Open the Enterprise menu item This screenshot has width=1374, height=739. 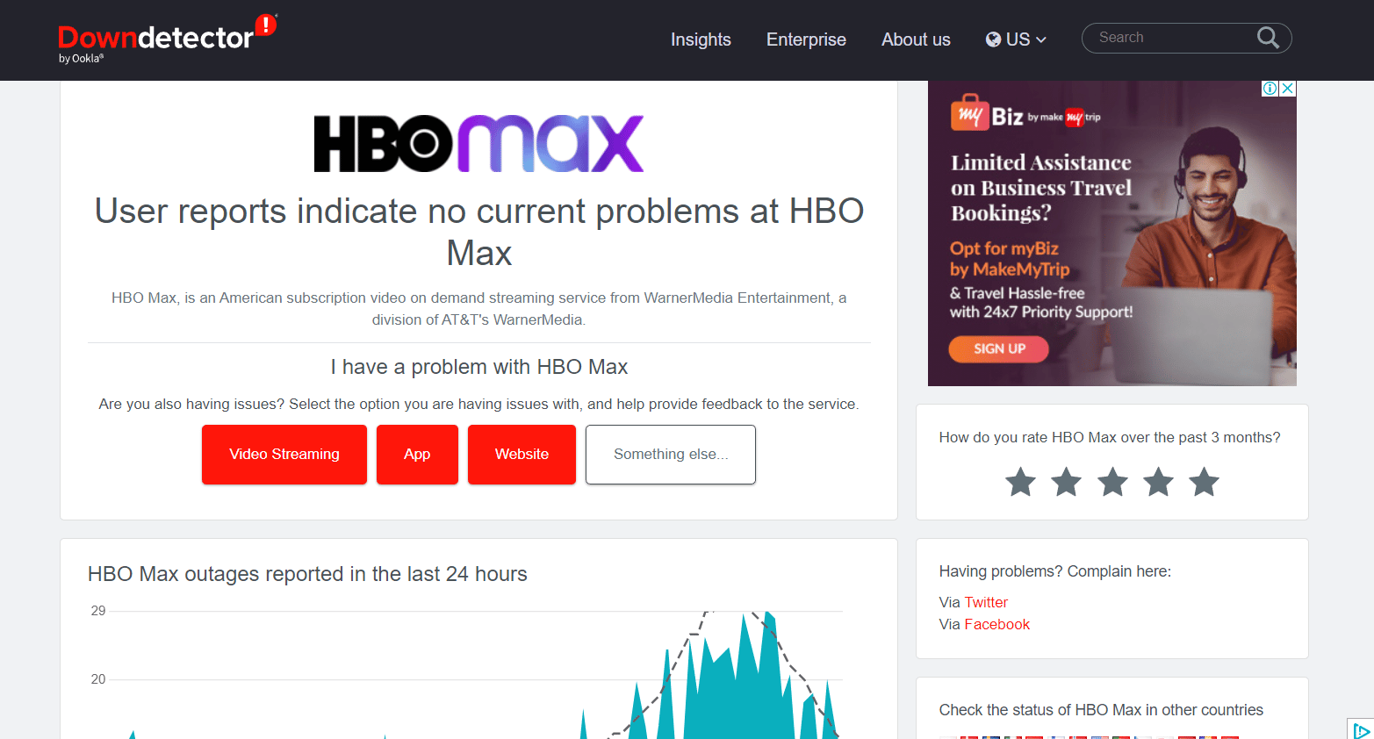tap(806, 39)
